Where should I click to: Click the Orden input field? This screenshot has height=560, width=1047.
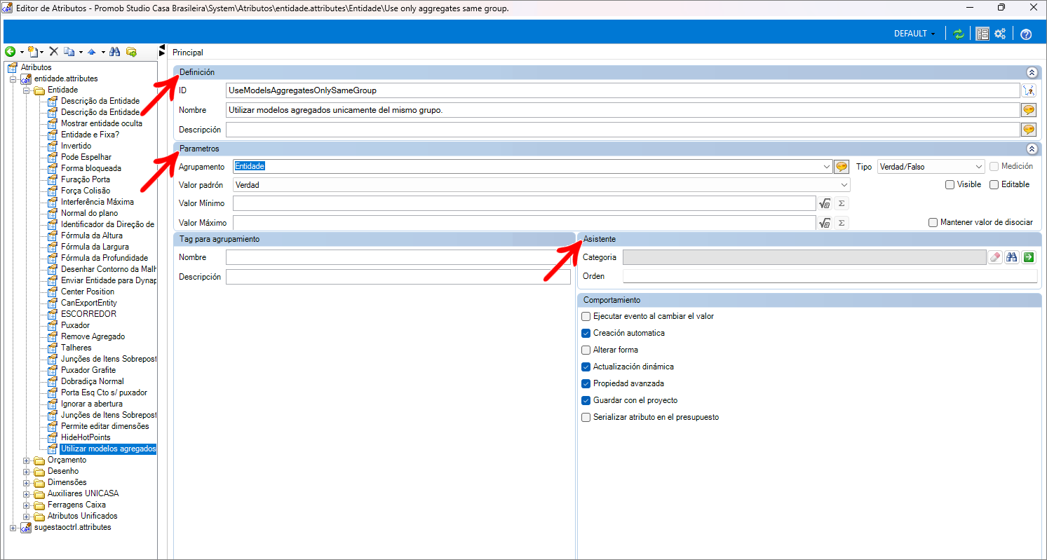pyautogui.click(x=830, y=276)
